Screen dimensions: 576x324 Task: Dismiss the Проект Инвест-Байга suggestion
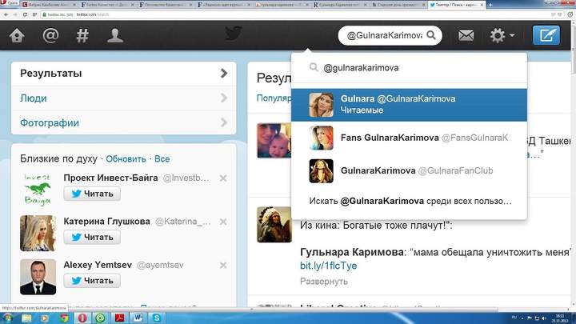coord(223,178)
